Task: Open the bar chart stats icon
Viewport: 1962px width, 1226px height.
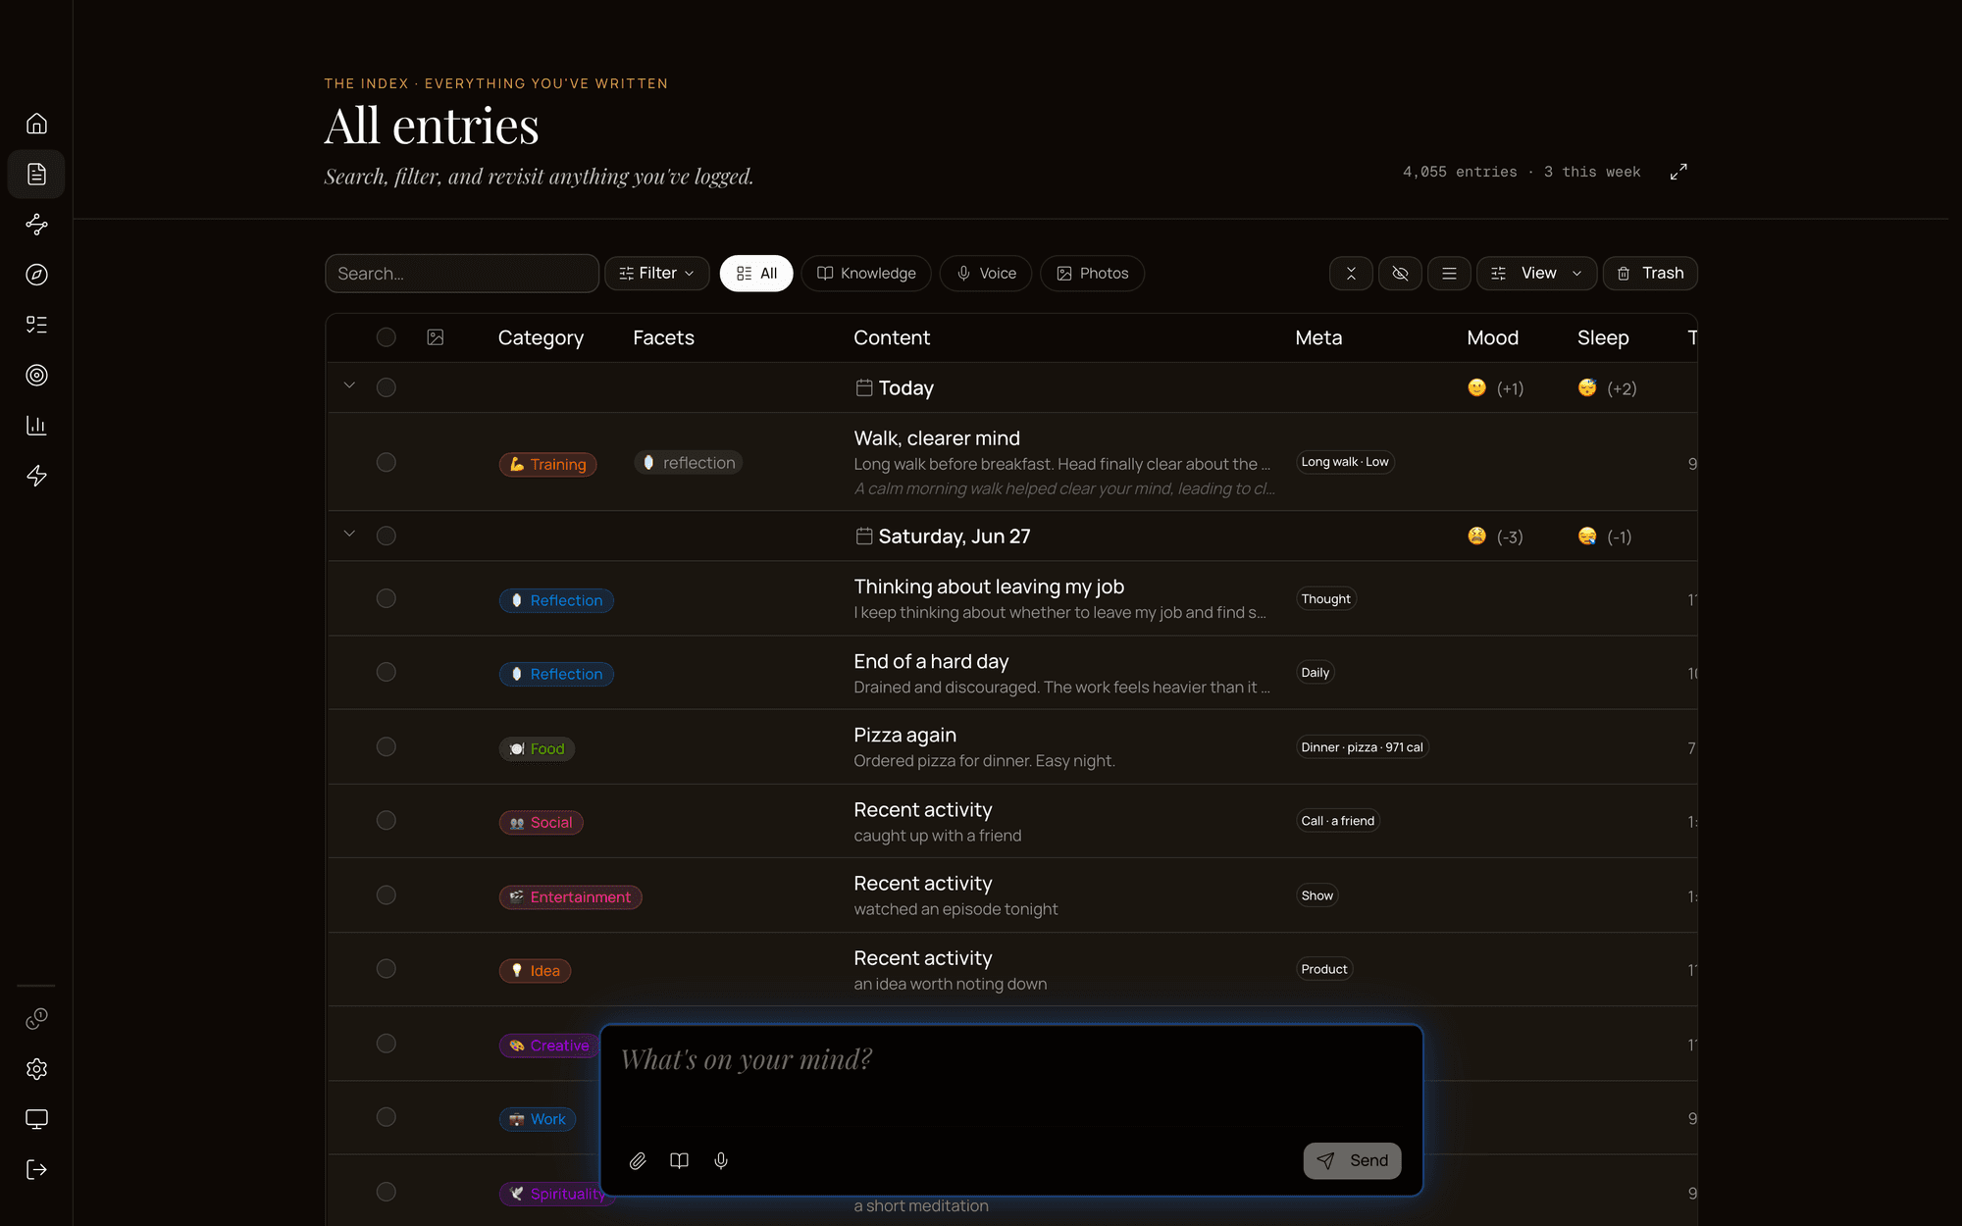Action: 36,426
